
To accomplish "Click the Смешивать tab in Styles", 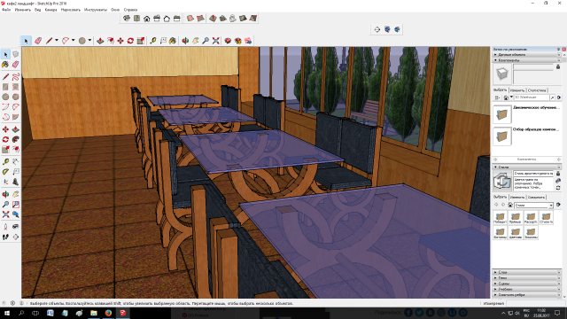I will pos(536,197).
